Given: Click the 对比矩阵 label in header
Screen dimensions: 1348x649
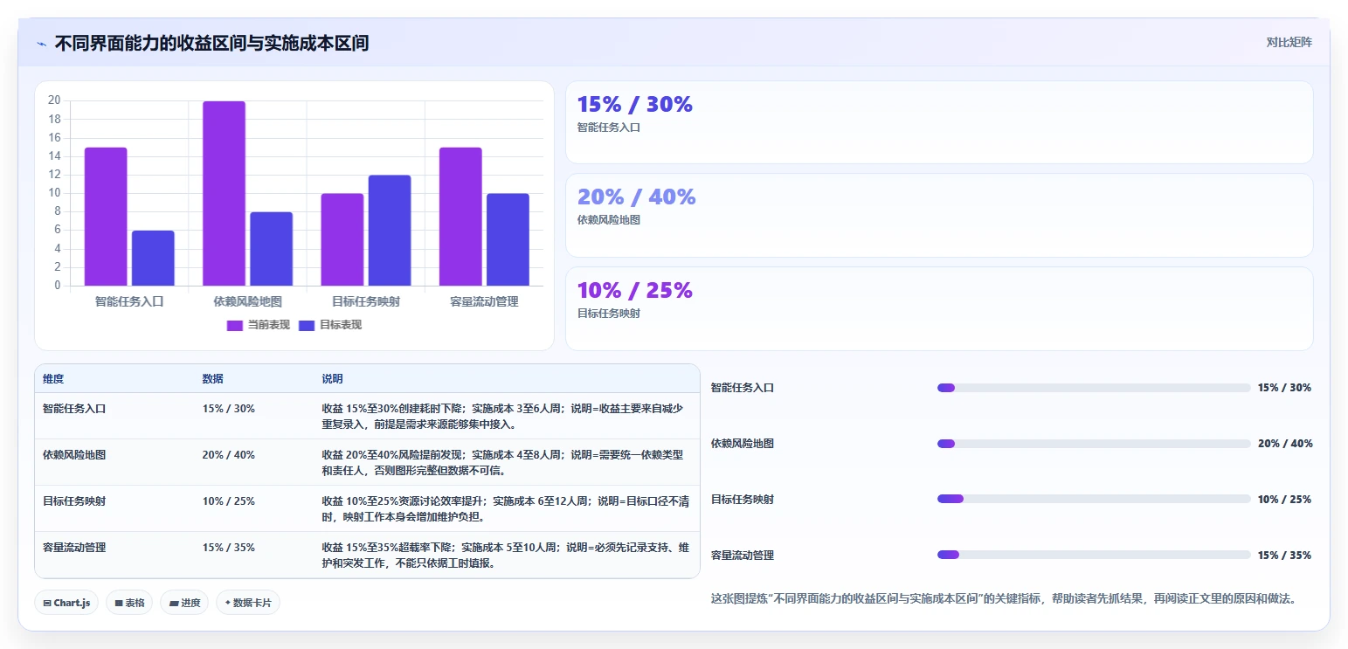Looking at the screenshot, I should click(1289, 42).
